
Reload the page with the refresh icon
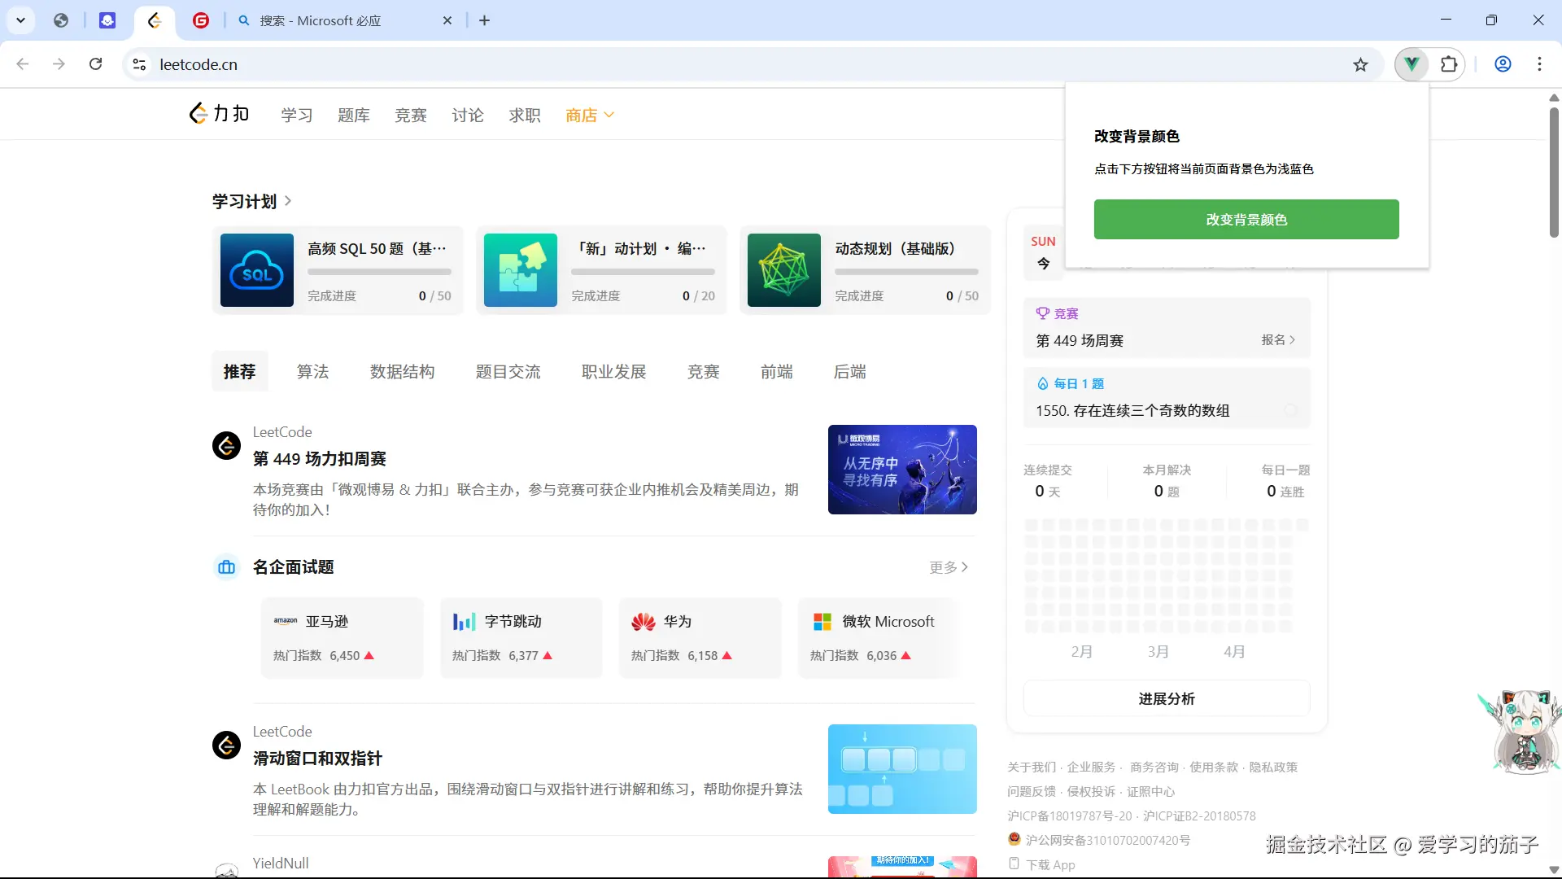96,64
